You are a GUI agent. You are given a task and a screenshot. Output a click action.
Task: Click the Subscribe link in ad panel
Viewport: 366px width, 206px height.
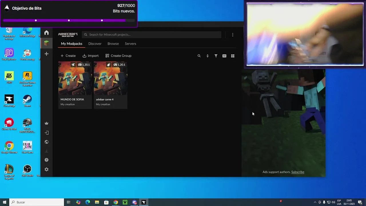298,172
